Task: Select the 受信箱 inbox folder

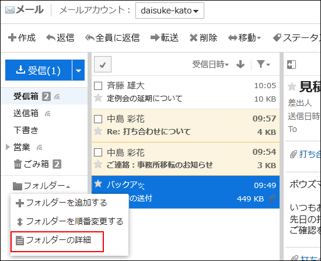Action: [26, 96]
